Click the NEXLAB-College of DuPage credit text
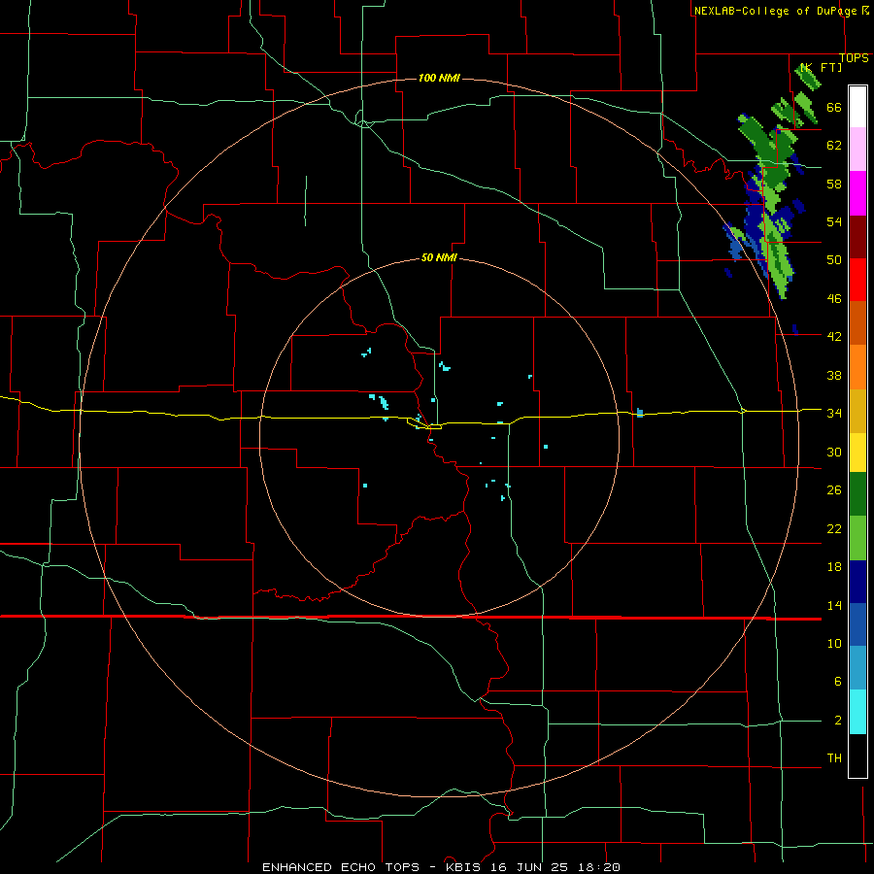The image size is (874, 874). click(775, 11)
